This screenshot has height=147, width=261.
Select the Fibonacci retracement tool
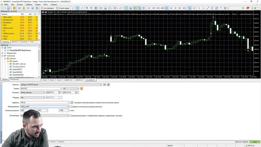pos(217,8)
